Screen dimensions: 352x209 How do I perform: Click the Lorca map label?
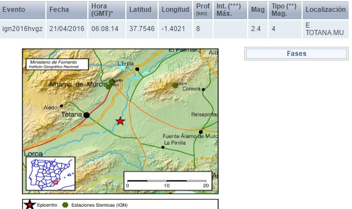[33, 154]
